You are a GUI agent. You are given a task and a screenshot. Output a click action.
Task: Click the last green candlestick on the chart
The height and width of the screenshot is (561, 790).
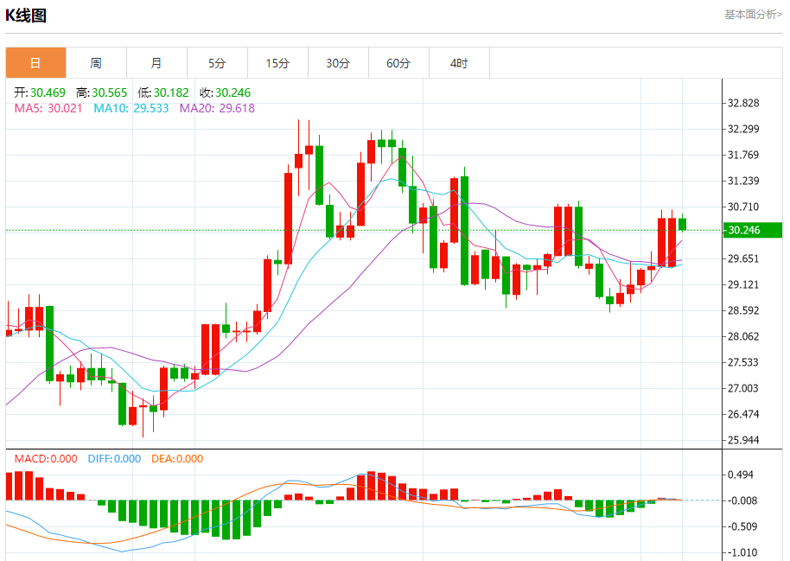click(x=683, y=224)
